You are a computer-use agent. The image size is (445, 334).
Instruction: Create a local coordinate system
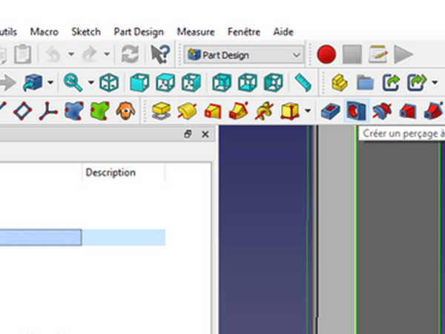(47, 111)
